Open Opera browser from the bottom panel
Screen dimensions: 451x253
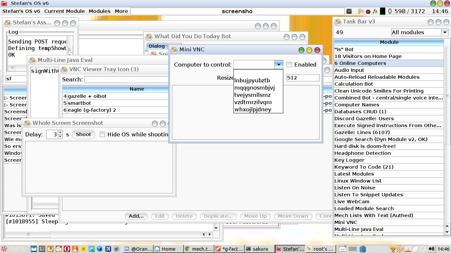(x=67, y=249)
